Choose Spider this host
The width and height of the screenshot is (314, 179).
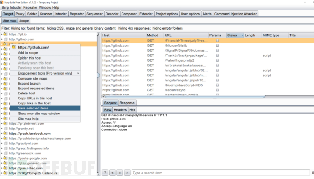coord(45,58)
